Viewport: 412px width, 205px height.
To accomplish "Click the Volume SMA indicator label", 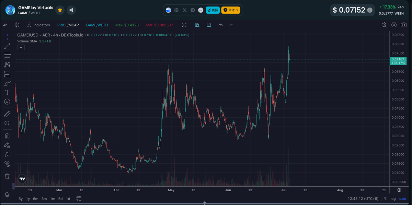I will pos(27,41).
